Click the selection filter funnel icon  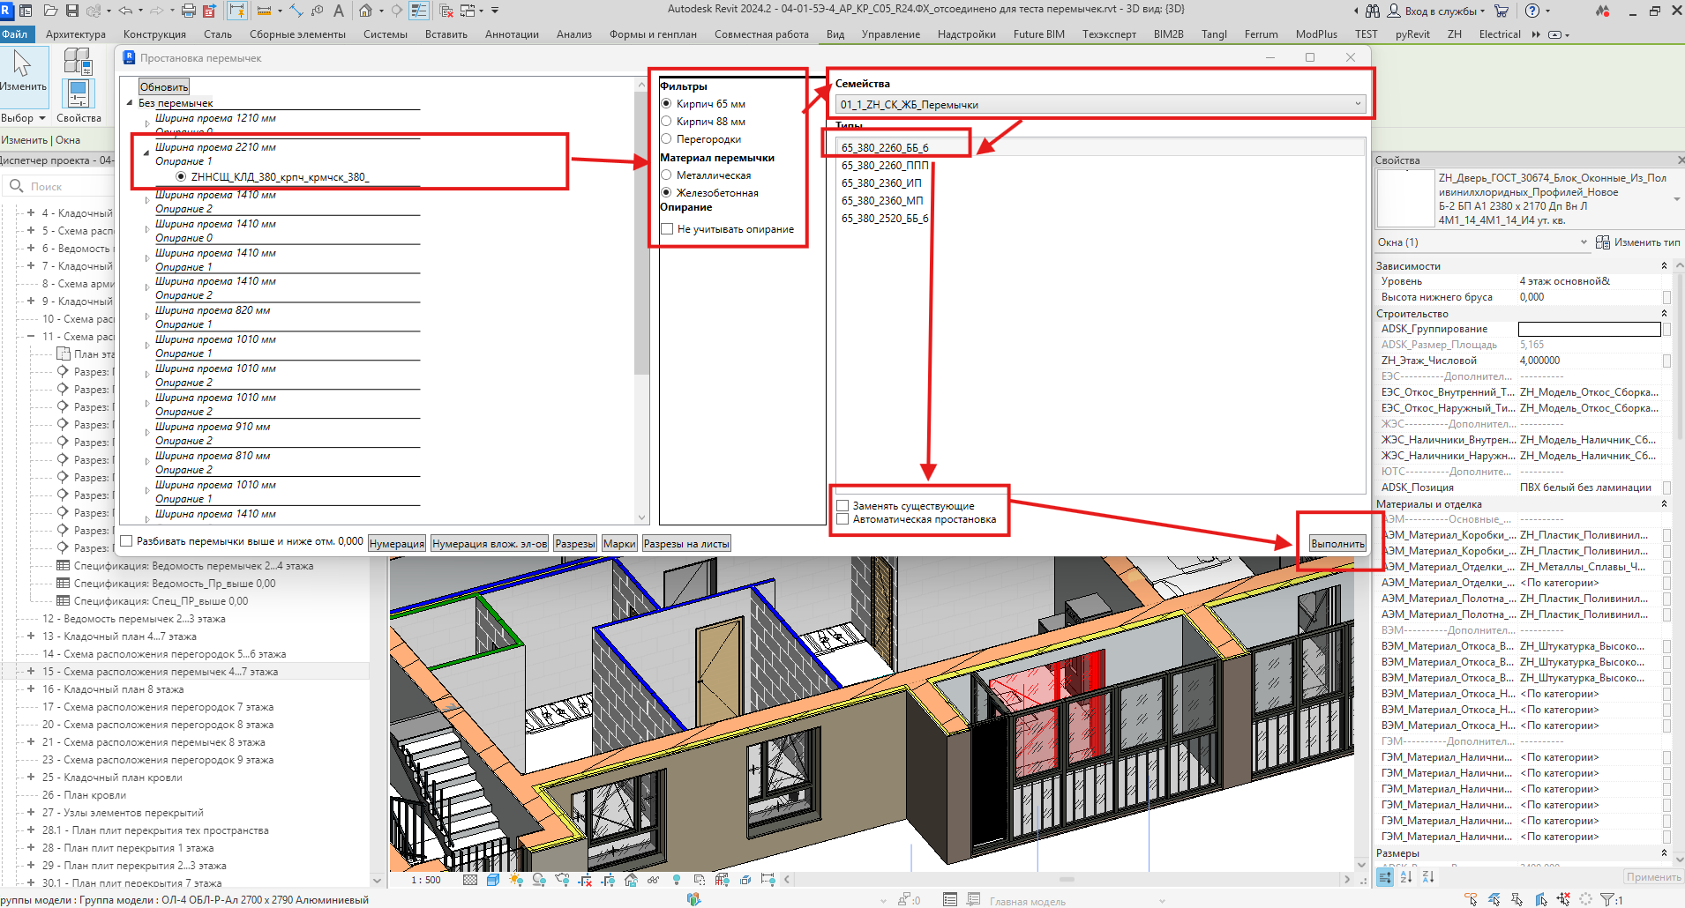point(1607,899)
